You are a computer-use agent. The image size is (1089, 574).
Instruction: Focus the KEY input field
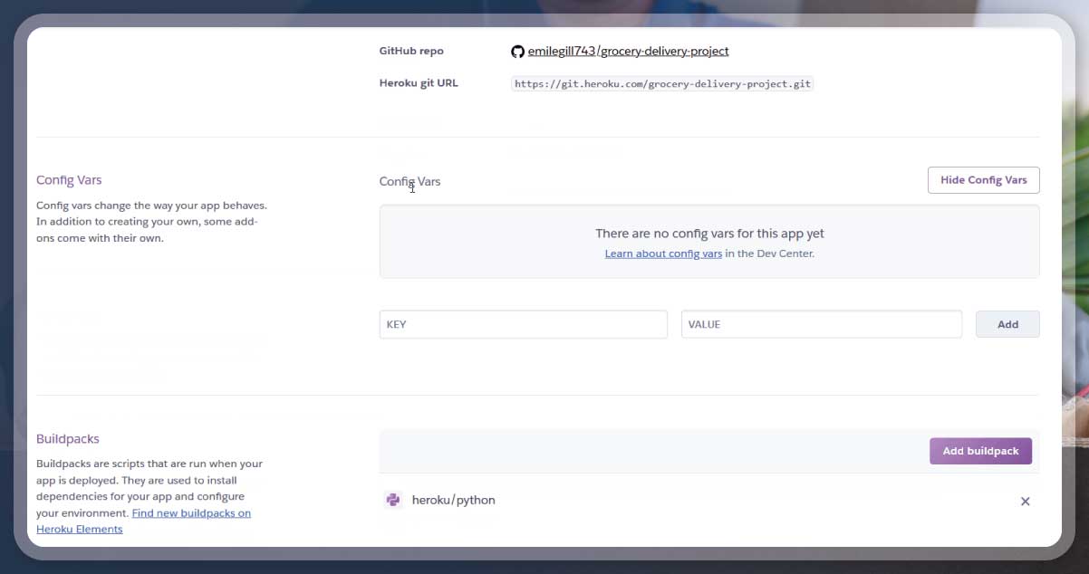pyautogui.click(x=523, y=324)
